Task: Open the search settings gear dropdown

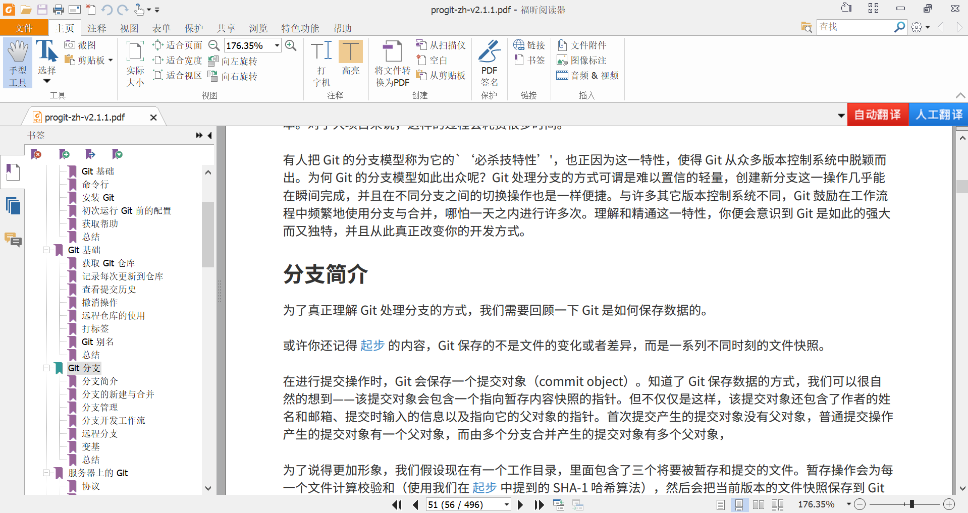Action: [x=921, y=27]
